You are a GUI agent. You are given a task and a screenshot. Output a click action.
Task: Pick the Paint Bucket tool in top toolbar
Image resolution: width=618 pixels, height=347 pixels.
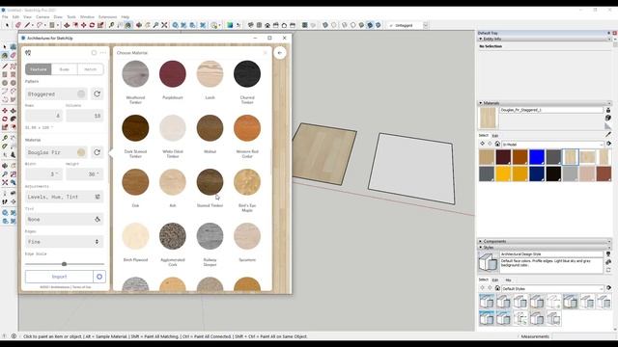[128, 25]
